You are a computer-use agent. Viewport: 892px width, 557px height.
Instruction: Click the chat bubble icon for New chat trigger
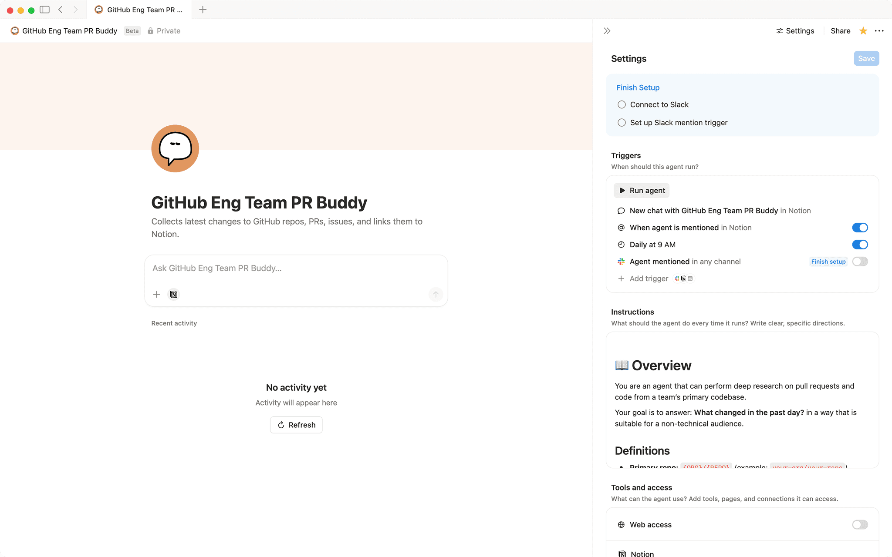click(x=621, y=210)
